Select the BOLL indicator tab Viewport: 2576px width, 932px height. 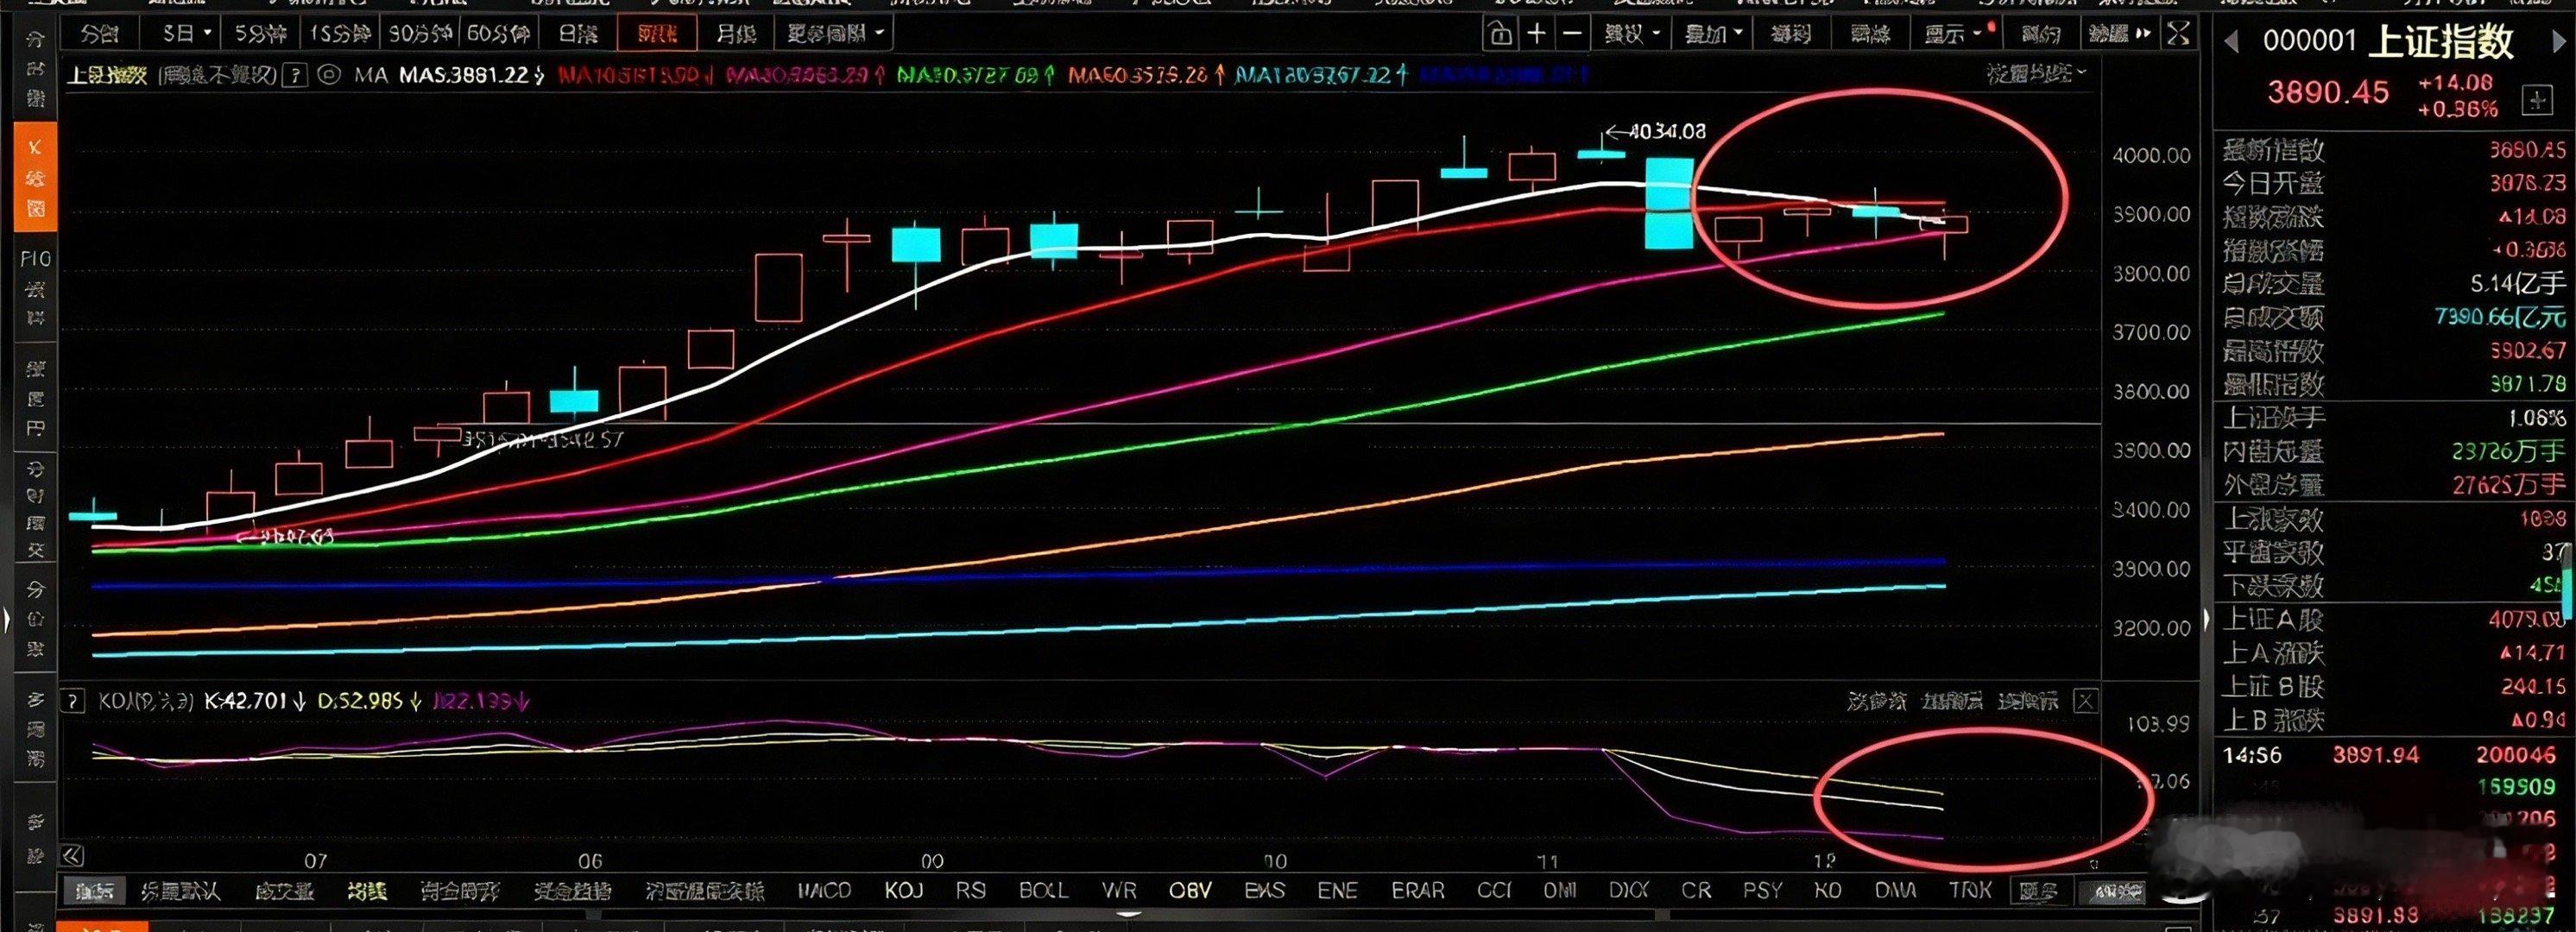coord(1043,890)
